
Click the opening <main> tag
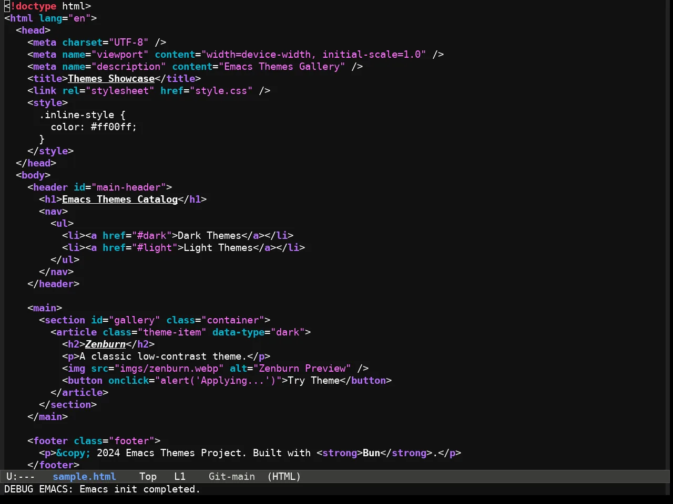point(45,308)
